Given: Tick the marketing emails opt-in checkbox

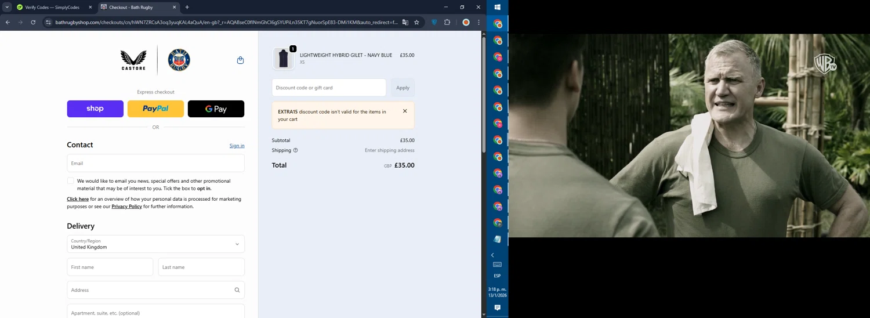Looking at the screenshot, I should 71,181.
